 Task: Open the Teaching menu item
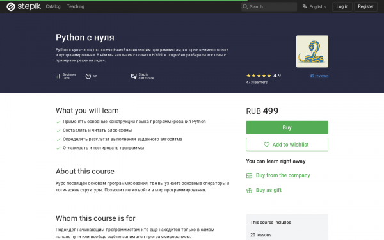click(x=76, y=6)
